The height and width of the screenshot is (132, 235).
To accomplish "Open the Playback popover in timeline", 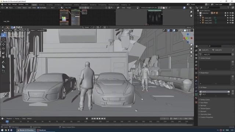I will [x=10, y=118].
